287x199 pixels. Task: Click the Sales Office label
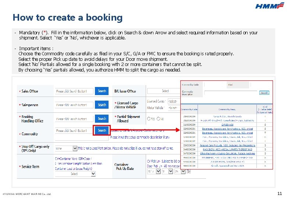tap(30, 91)
